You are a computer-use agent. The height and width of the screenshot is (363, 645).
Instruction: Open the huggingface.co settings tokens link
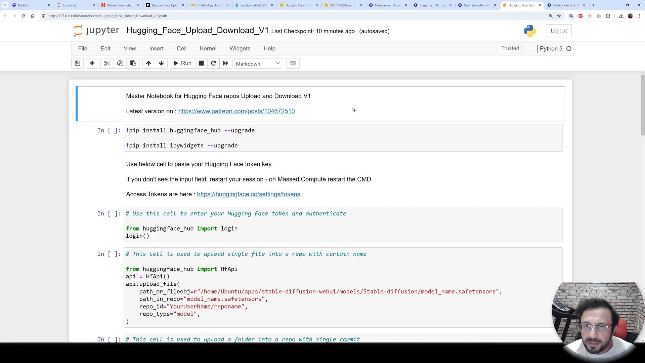click(248, 194)
